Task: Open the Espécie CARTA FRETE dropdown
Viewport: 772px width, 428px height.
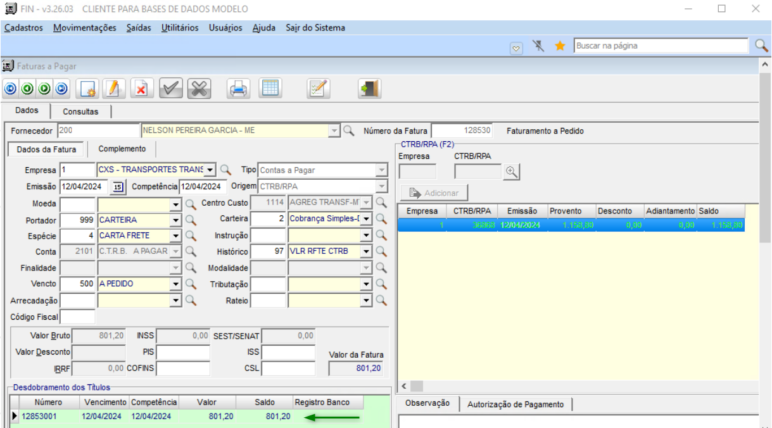Action: pyautogui.click(x=176, y=236)
